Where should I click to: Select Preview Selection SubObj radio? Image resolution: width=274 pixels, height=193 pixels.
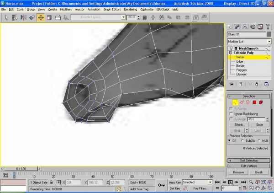point(242,140)
